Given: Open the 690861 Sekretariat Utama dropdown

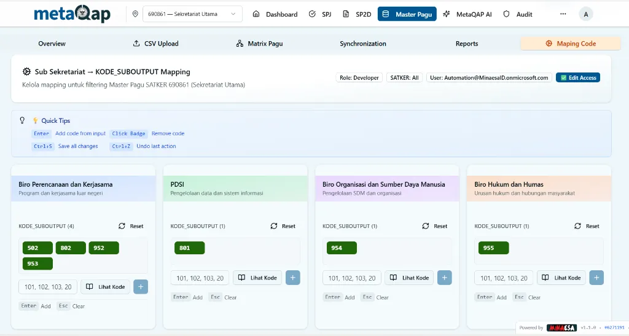Looking at the screenshot, I should pos(192,14).
